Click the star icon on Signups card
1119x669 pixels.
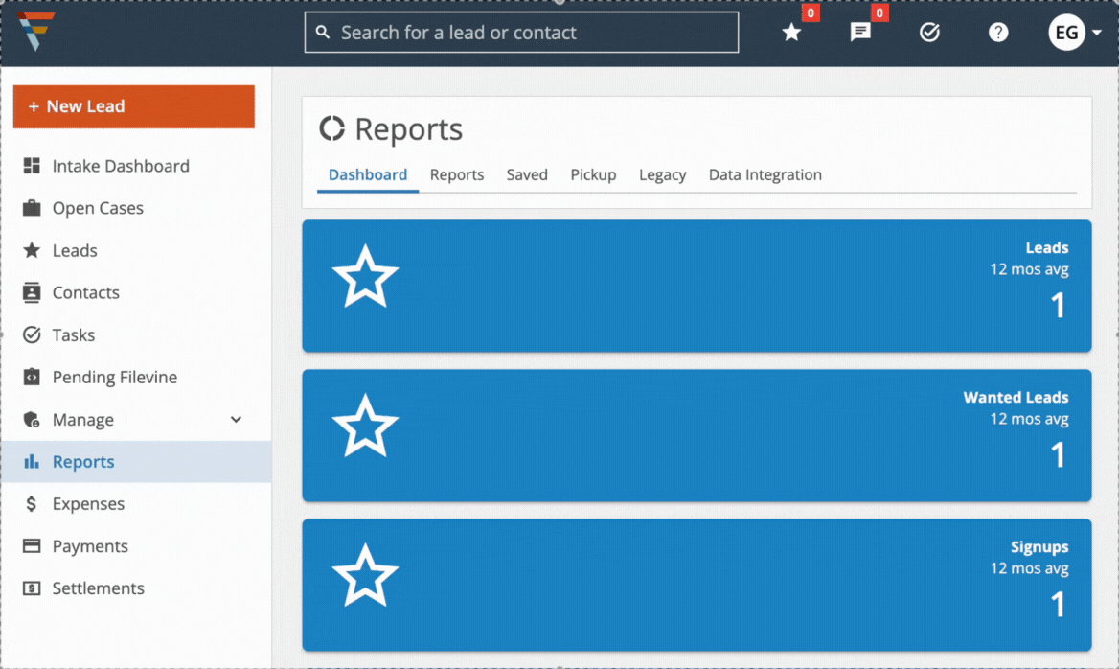click(x=365, y=575)
